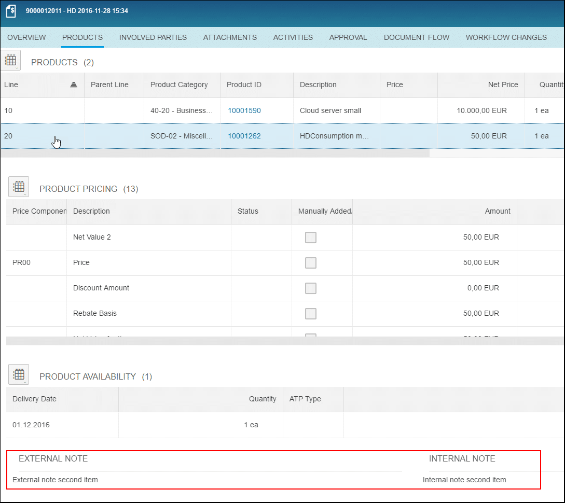This screenshot has height=503, width=565.
Task: Switch to the Overview tab
Action: tap(26, 37)
